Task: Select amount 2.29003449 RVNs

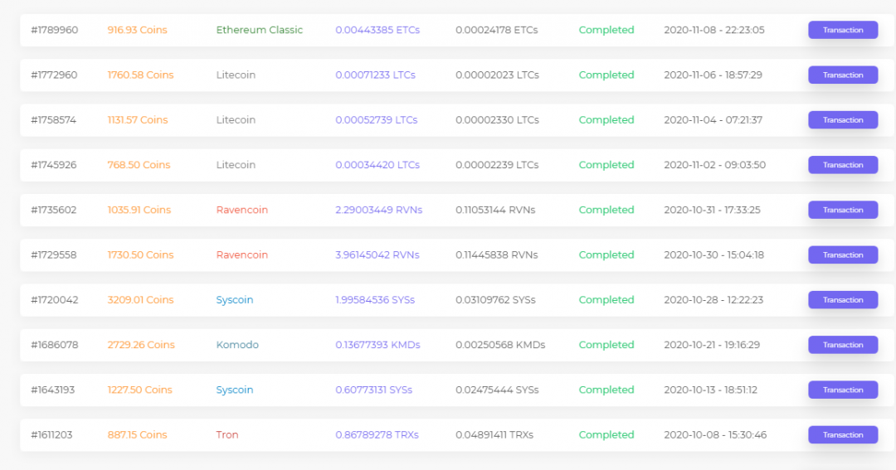Action: [x=378, y=210]
